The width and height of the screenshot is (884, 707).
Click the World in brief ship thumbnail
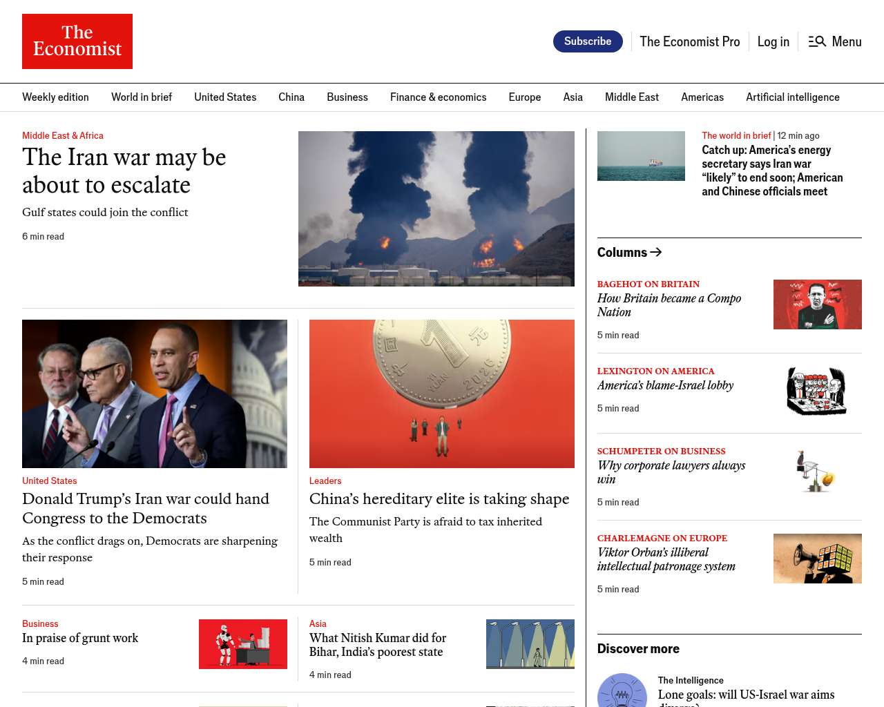[x=641, y=156]
